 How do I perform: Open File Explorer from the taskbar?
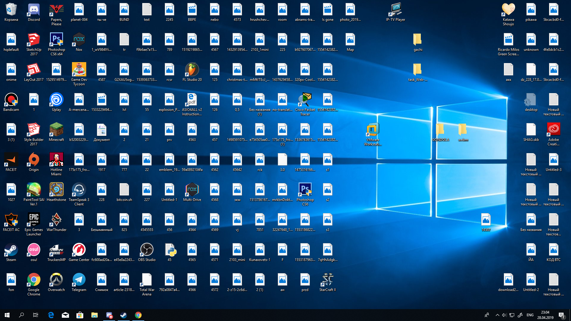pyautogui.click(x=95, y=315)
